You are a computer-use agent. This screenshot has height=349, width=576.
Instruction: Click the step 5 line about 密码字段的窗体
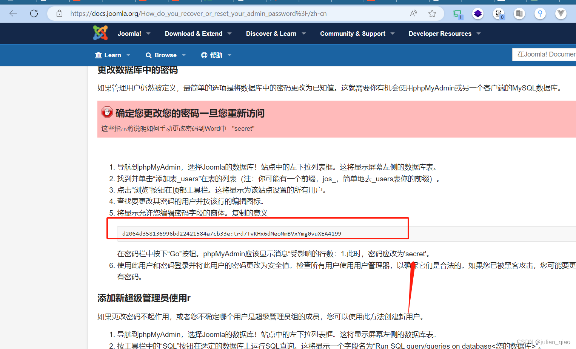(x=192, y=213)
